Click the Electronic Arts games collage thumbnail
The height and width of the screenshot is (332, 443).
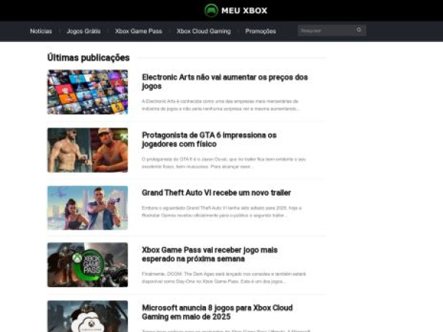click(88, 92)
